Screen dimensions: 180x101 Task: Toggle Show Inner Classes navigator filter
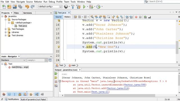tap(25, 94)
